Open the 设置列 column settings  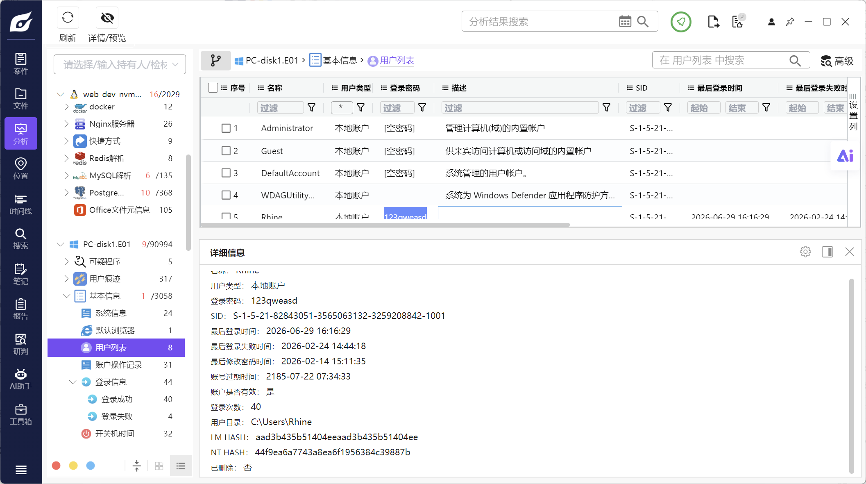click(x=853, y=112)
